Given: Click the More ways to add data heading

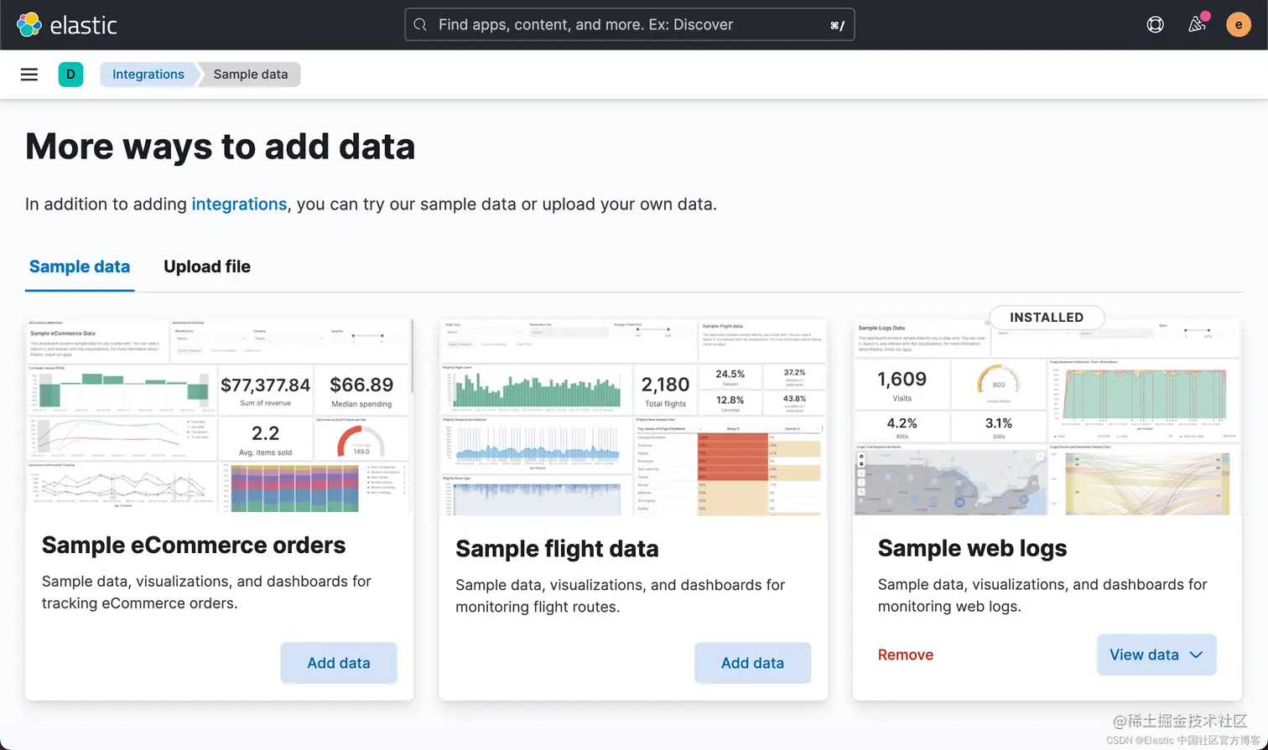Looking at the screenshot, I should coord(221,147).
